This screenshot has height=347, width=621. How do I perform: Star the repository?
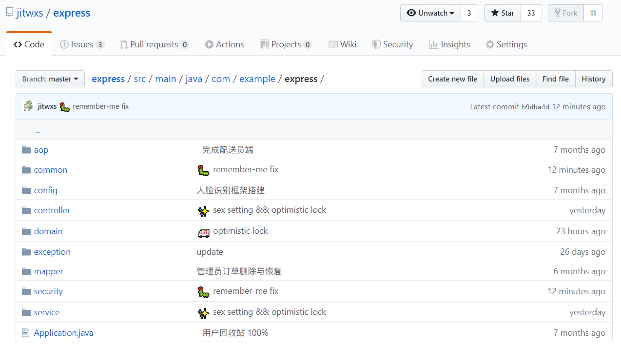[x=503, y=13]
